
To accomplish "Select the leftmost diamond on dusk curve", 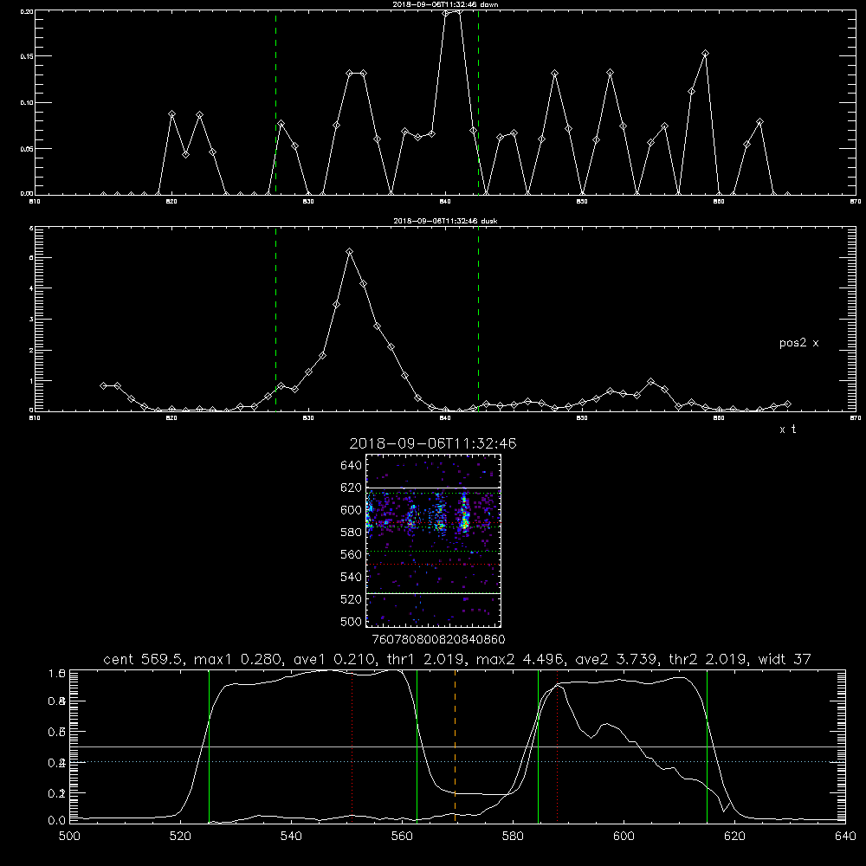I will pyautogui.click(x=103, y=385).
